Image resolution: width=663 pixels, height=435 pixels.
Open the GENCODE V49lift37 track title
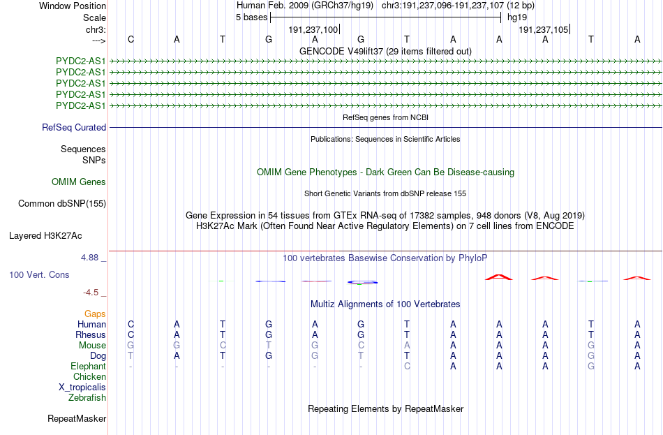point(385,51)
